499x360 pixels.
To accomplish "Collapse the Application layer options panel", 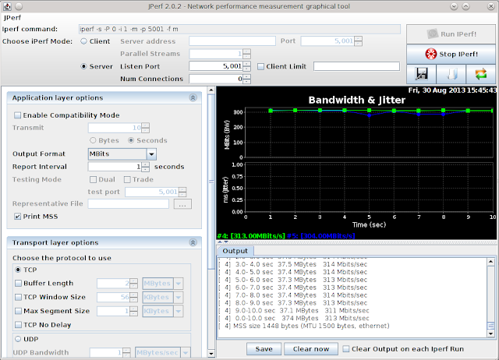I will [193, 97].
